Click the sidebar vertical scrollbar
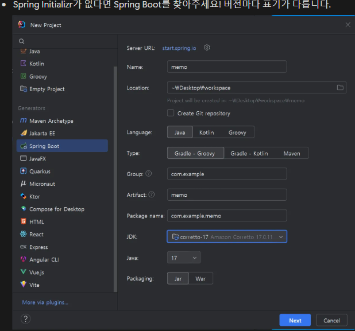This screenshot has width=355, height=331. coord(115,178)
